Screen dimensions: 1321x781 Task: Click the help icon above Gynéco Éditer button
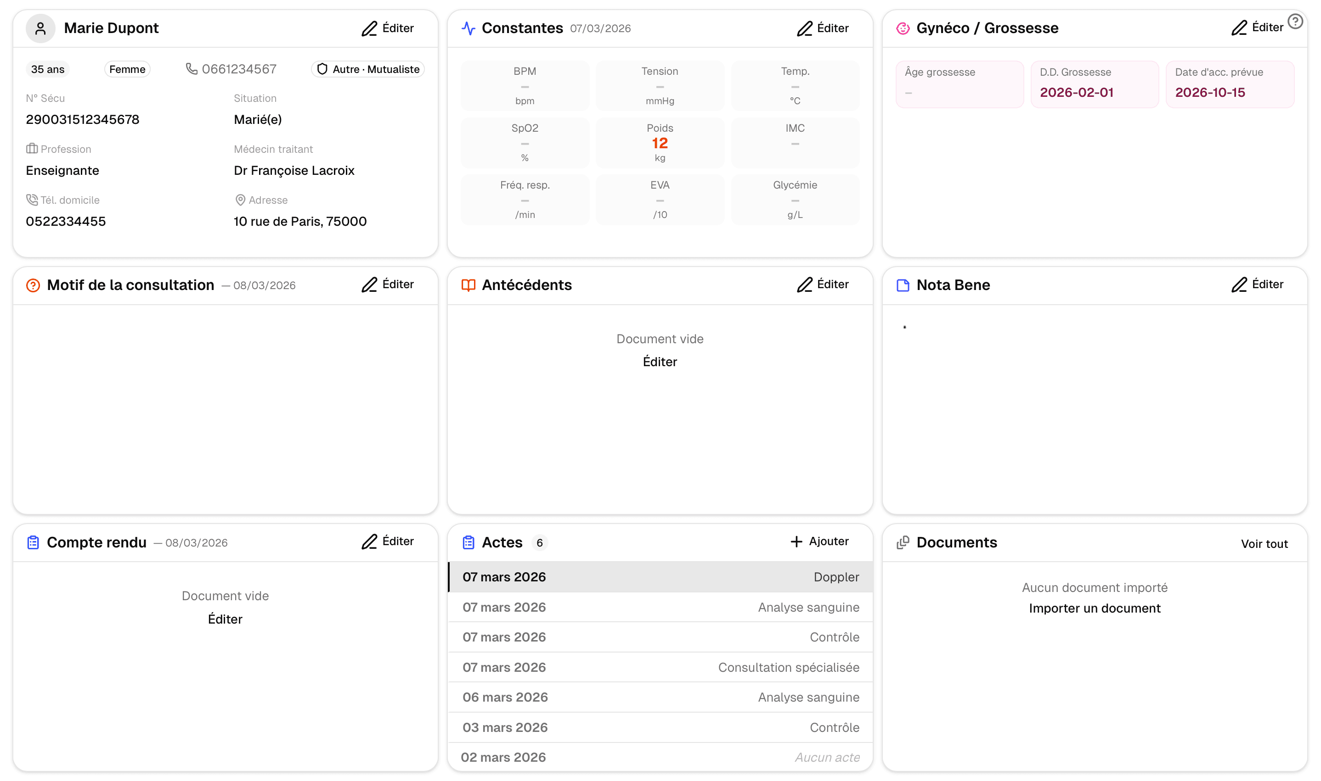1295,21
